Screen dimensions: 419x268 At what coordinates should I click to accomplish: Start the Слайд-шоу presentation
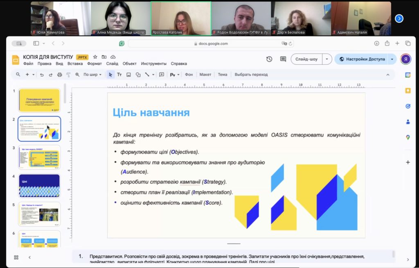(306, 59)
